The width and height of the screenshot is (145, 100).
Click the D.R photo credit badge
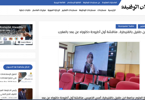point(61,89)
